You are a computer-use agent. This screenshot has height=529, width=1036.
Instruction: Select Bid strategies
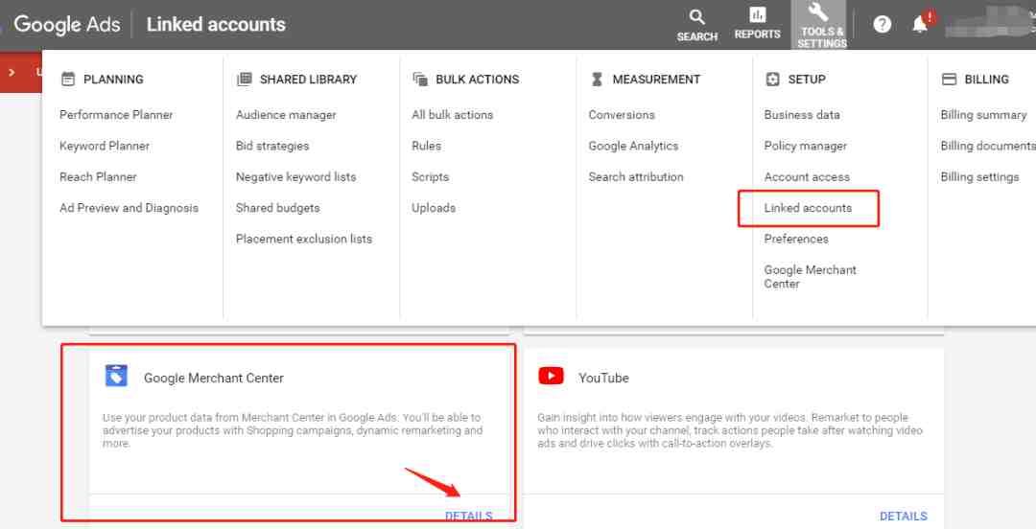272,146
